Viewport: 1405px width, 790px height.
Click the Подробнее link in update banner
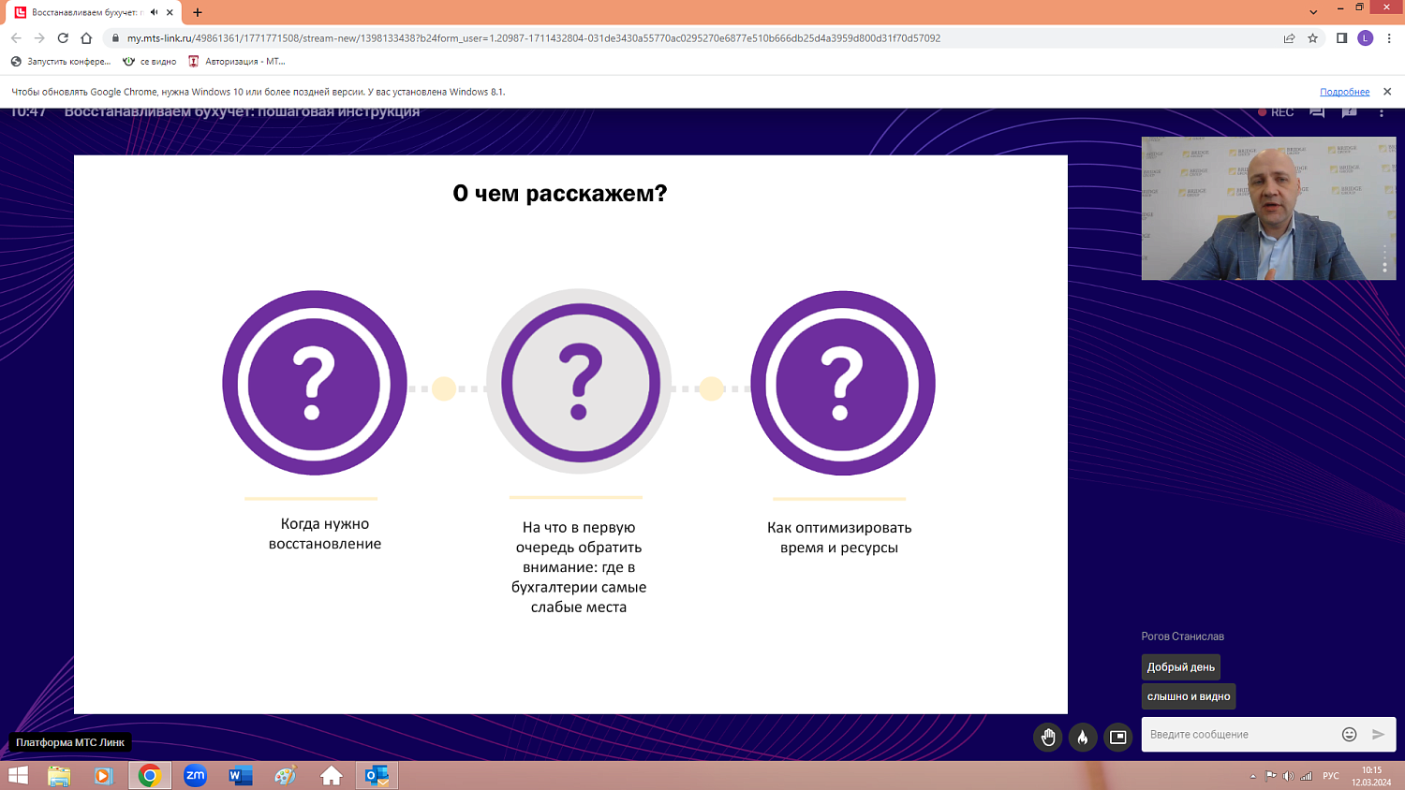[1343, 91]
